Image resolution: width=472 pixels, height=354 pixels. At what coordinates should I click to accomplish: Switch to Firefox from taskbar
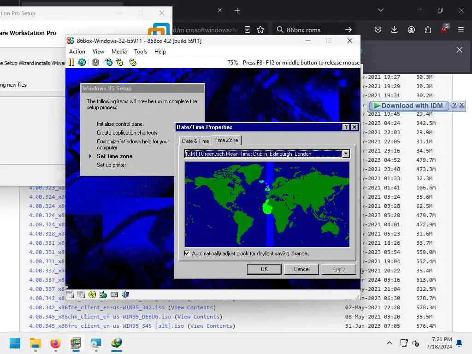[55, 343]
